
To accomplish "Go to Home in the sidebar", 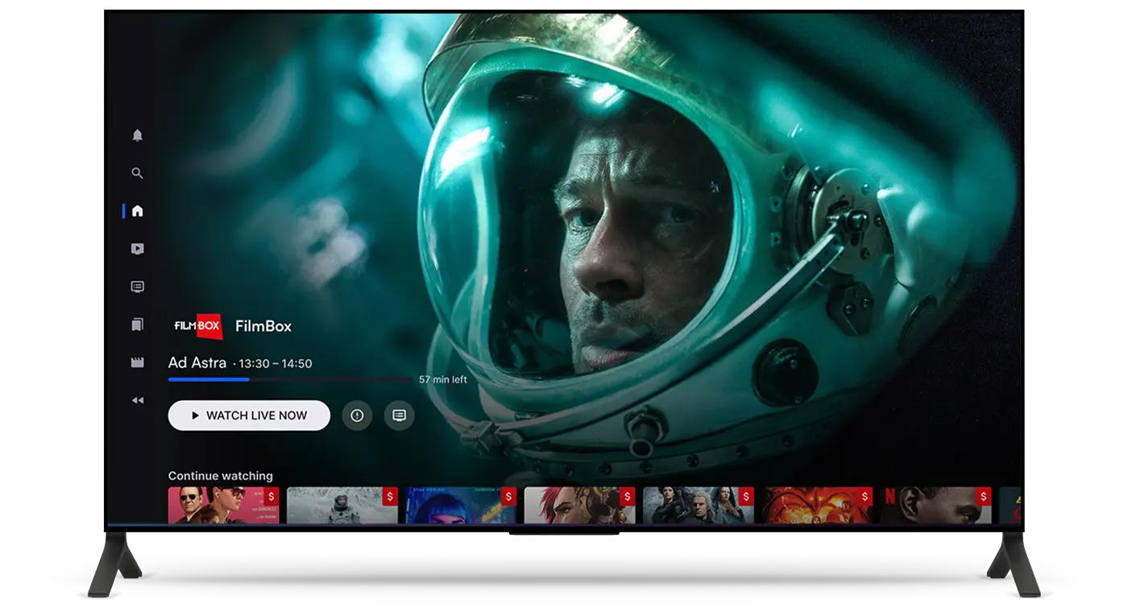I will pyautogui.click(x=137, y=211).
